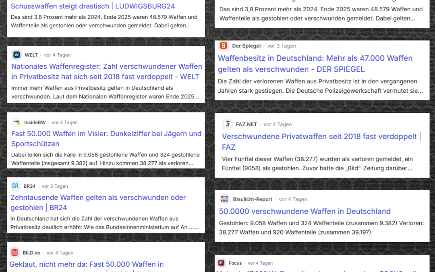Viewport: 435px width, 272px height.
Task: Click the BR24 logo icon
Action: coord(16,186)
